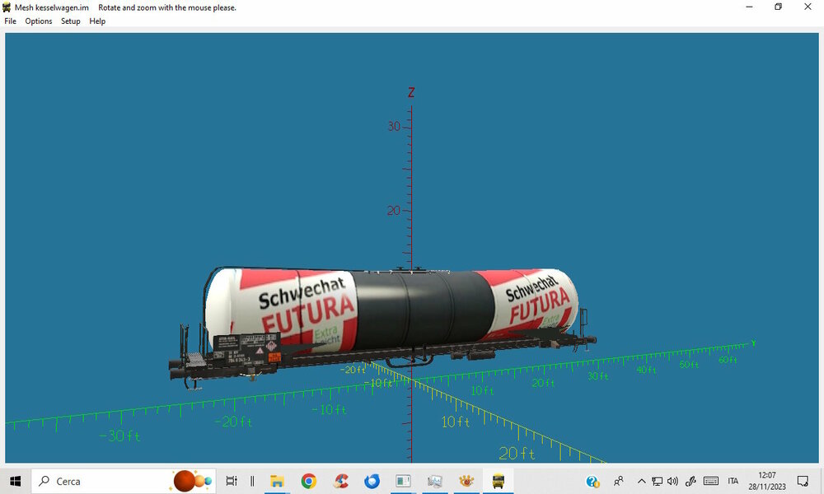Image resolution: width=824 pixels, height=494 pixels.
Task: Open Task View from the taskbar
Action: coord(232,481)
